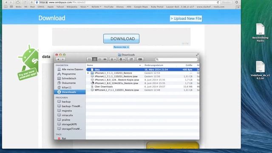Expand the iPhone4,1_7.1.1_11D201_Restore folder
This screenshot has width=272, height=153.
(x=88, y=73)
